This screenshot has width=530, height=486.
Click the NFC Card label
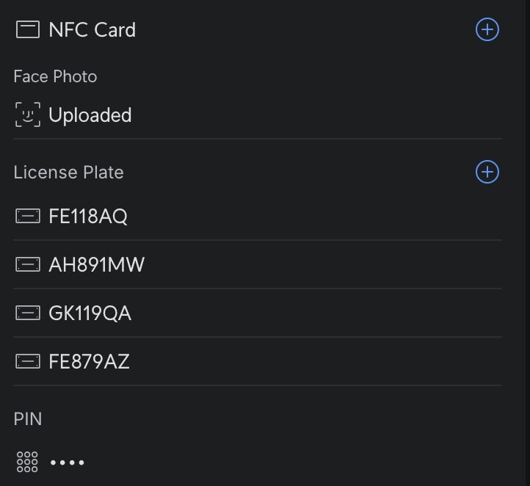click(x=92, y=30)
